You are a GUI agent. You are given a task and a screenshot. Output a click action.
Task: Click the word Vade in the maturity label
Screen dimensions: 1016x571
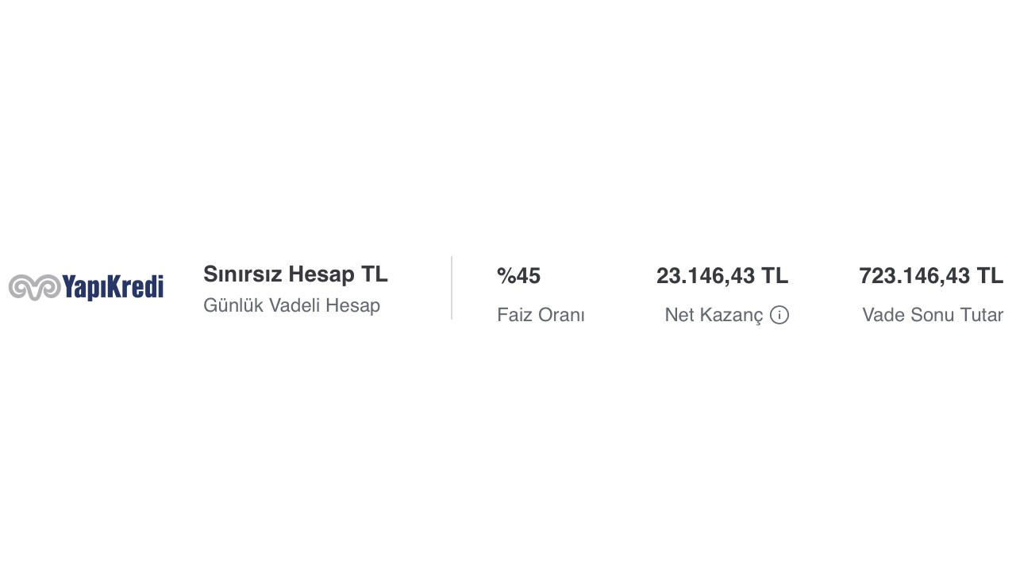point(881,316)
